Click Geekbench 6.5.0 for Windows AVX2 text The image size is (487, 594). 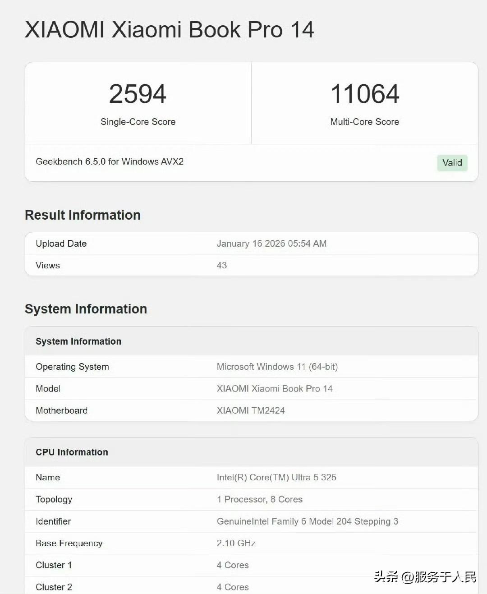click(x=110, y=161)
